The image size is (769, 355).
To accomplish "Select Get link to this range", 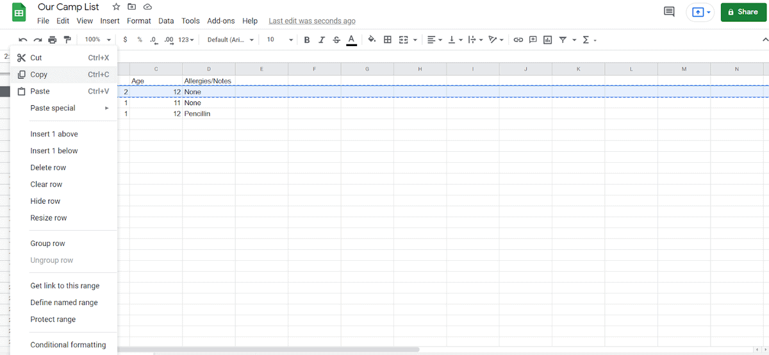I will (64, 286).
